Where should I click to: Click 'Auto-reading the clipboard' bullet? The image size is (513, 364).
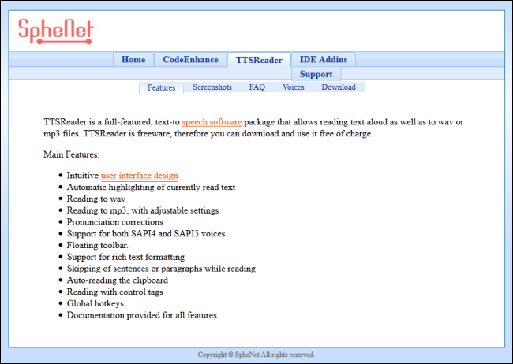click(x=118, y=280)
